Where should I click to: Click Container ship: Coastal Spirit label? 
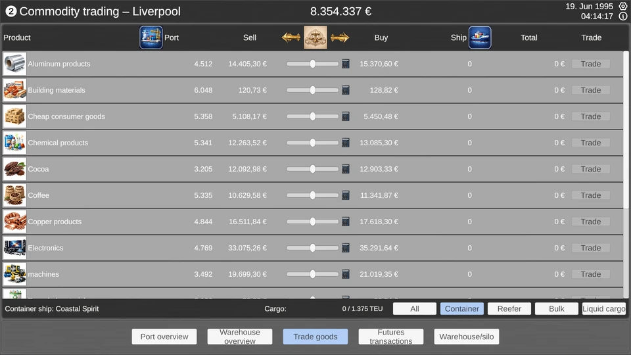coord(51,309)
